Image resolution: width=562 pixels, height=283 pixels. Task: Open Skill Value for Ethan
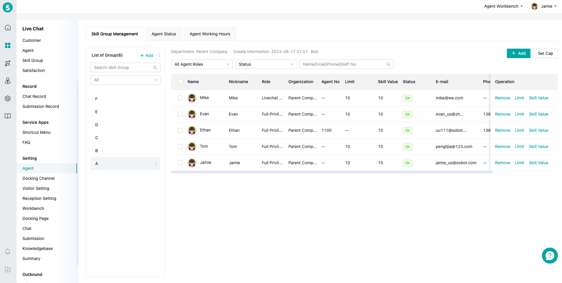(x=538, y=130)
